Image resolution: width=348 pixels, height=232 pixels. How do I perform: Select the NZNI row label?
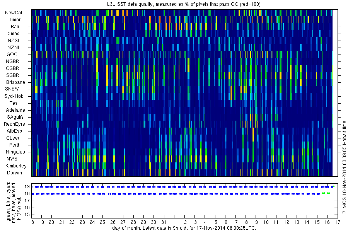coord(13,48)
